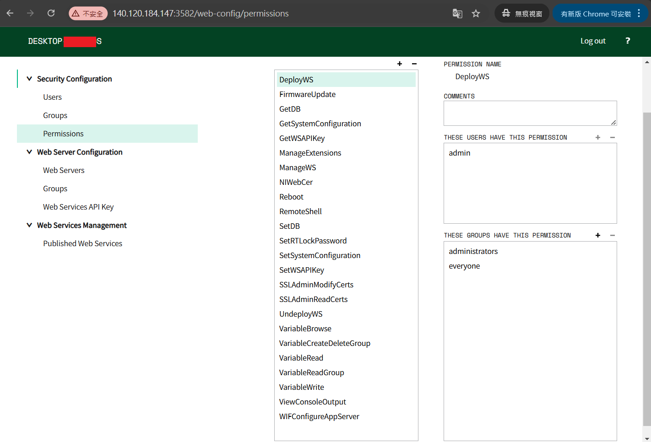Viewport: 651px width, 442px height.
Task: Select the SSLAdminReadCerts permission
Action: tap(346, 299)
